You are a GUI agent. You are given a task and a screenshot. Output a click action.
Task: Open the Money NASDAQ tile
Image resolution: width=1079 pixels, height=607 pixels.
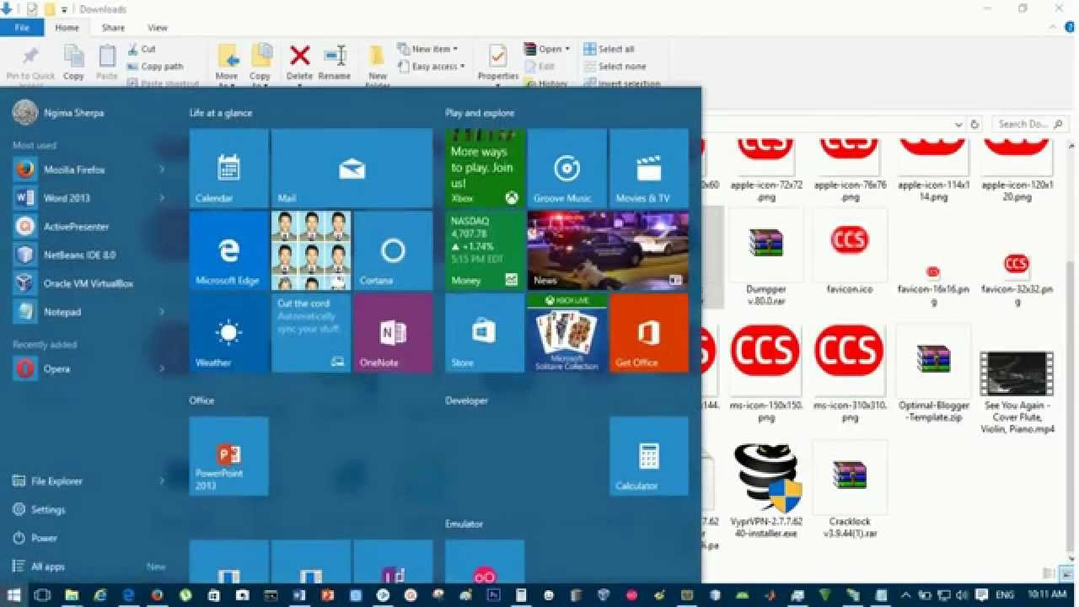pos(485,250)
